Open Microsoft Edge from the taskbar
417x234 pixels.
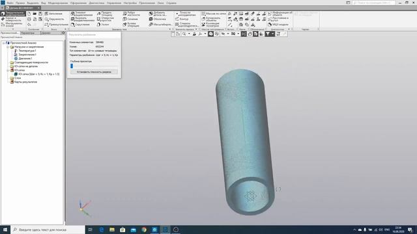pyautogui.click(x=102, y=229)
